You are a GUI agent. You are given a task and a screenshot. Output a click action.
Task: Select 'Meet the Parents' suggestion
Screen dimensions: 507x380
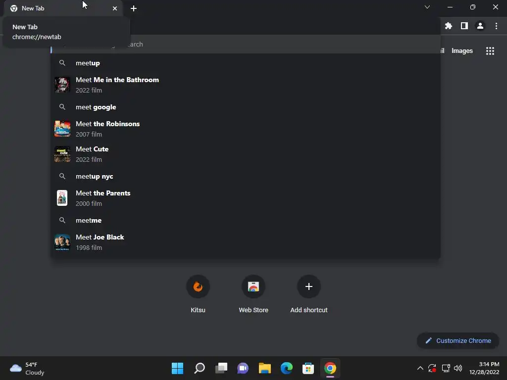pos(246,198)
